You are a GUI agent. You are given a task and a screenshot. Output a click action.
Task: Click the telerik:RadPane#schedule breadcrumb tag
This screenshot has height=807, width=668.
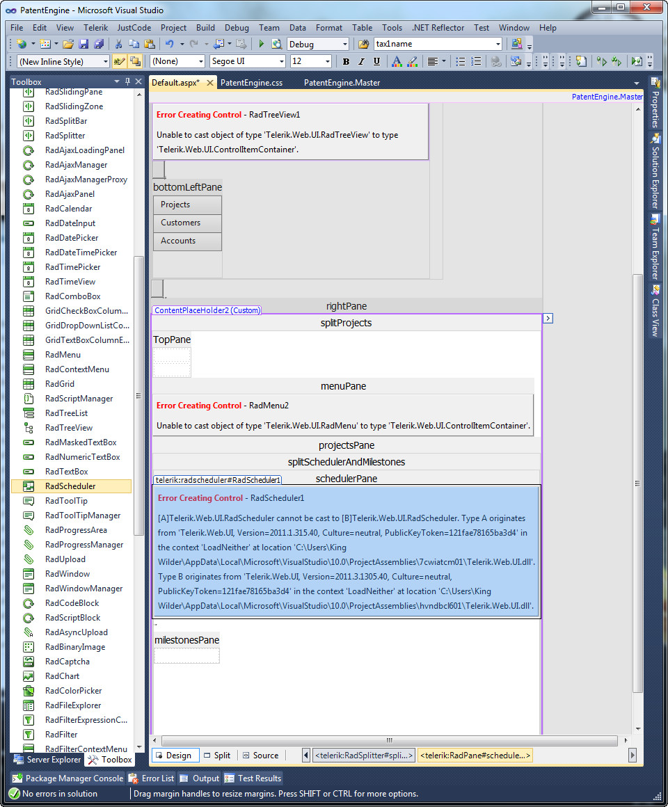(475, 755)
